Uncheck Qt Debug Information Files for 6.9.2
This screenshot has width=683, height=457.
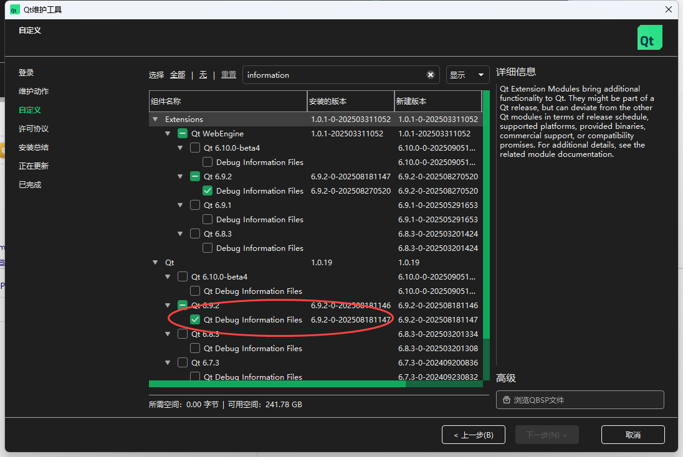pos(195,319)
